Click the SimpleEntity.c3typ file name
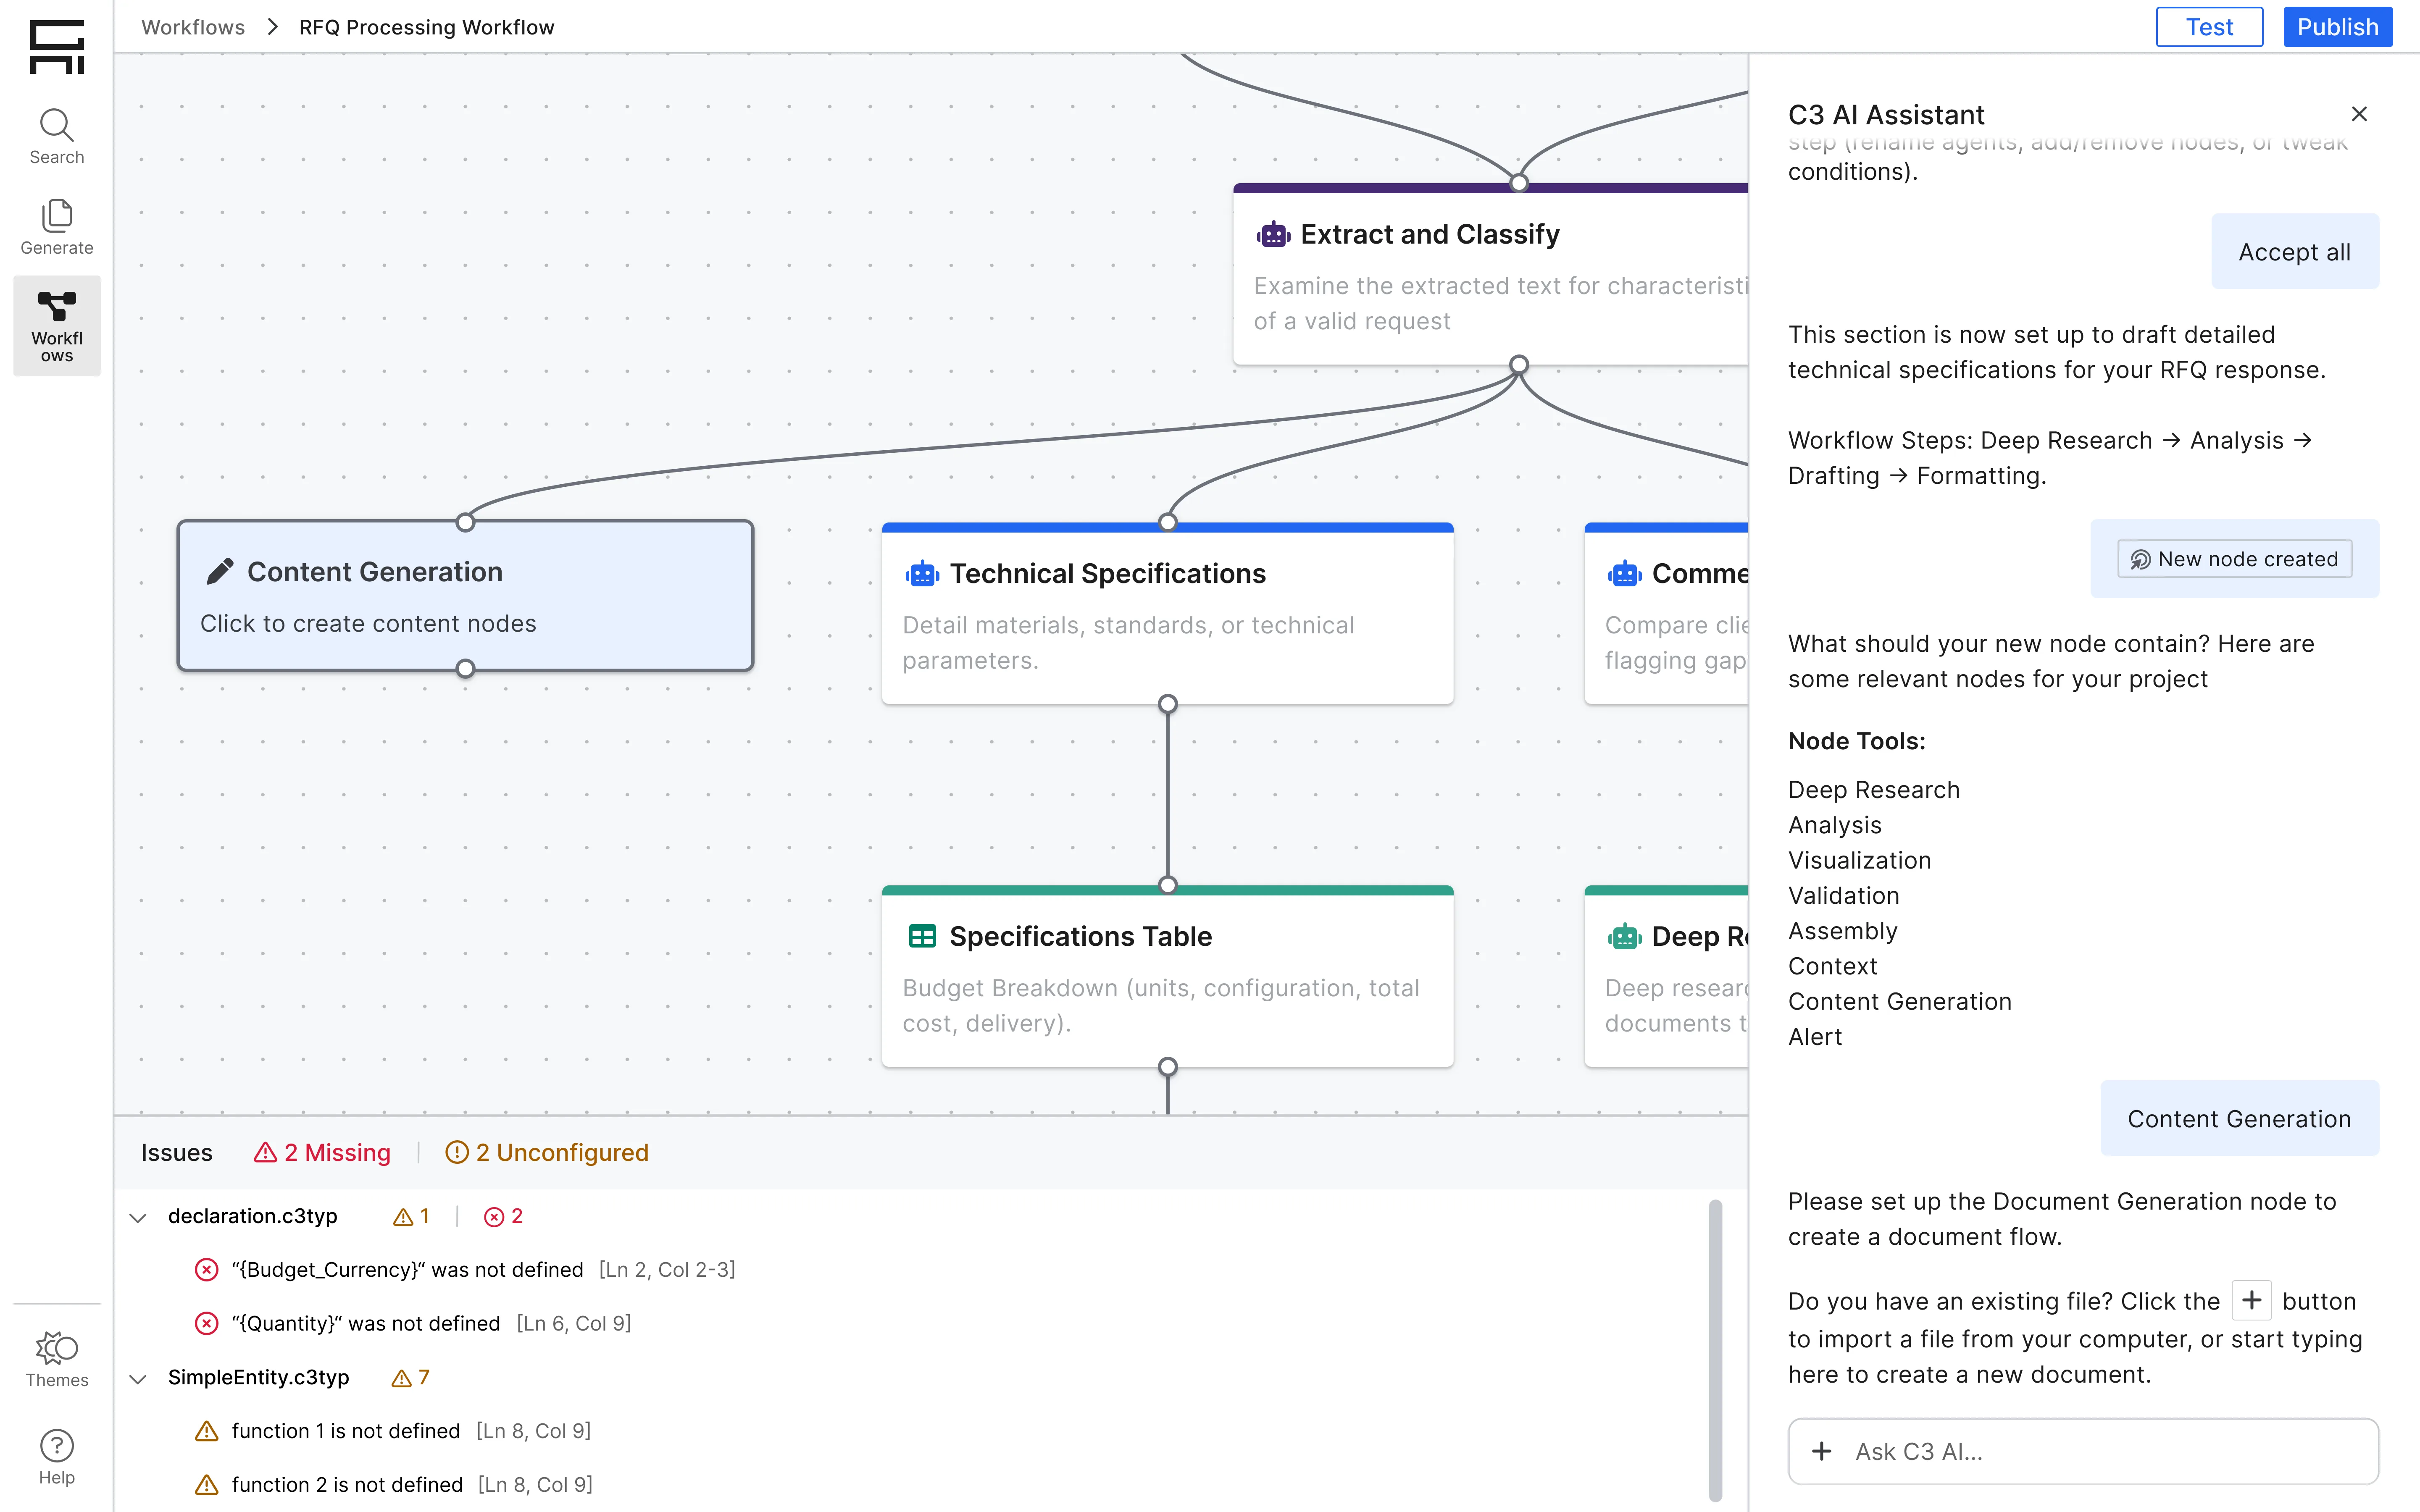 point(259,1377)
